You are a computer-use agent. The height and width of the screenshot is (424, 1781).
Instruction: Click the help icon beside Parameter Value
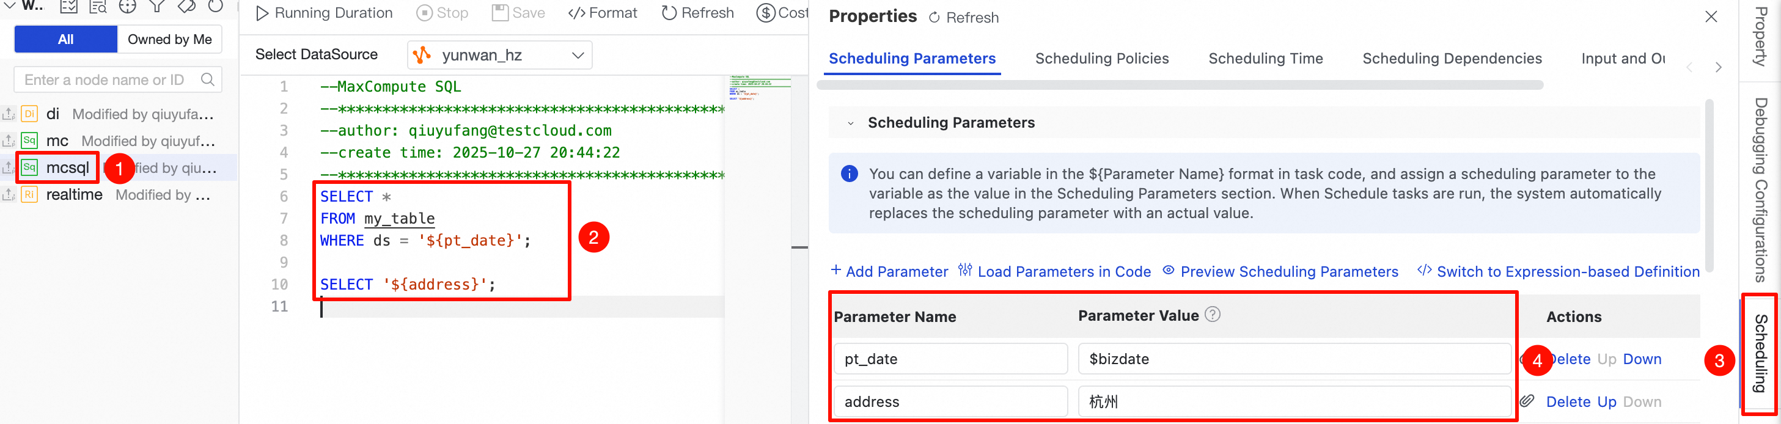[1212, 315]
